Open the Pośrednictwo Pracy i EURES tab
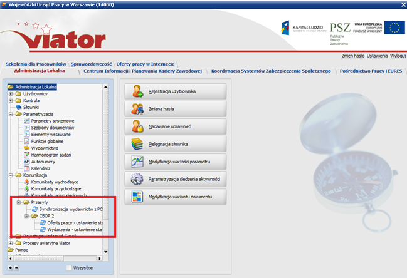407x278 pixels. (x=371, y=71)
